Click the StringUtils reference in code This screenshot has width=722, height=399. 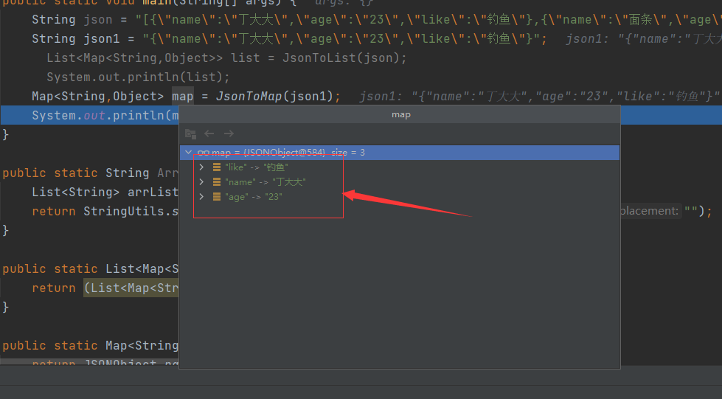124,212
